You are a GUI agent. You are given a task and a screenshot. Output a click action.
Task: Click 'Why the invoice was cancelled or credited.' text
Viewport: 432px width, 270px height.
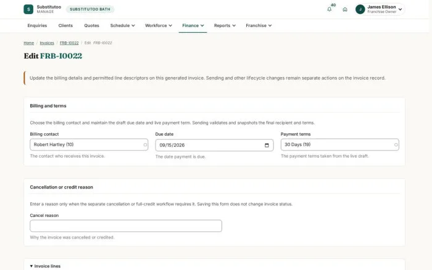pyautogui.click(x=72, y=237)
